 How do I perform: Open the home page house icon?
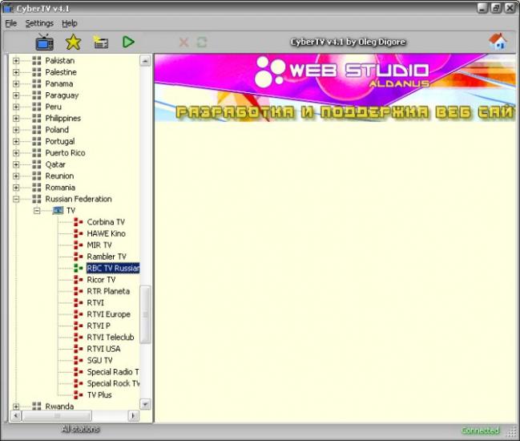(x=498, y=42)
